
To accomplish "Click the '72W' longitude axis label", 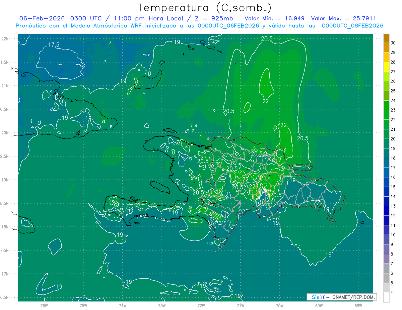I will (x=201, y=305).
